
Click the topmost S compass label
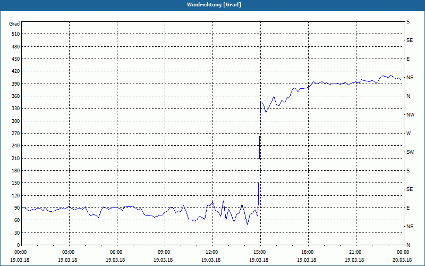[408, 22]
